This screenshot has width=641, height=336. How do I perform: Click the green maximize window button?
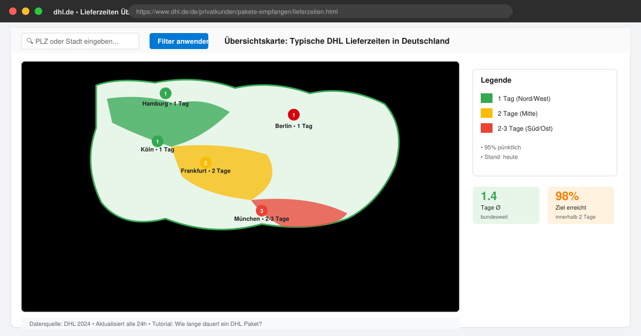(x=38, y=11)
